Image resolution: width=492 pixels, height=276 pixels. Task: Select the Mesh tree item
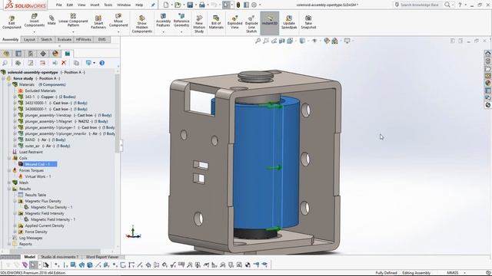(24, 182)
